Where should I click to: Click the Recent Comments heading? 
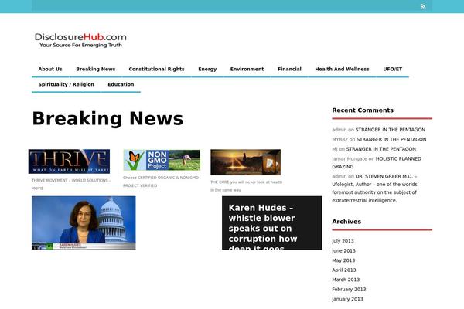363,110
